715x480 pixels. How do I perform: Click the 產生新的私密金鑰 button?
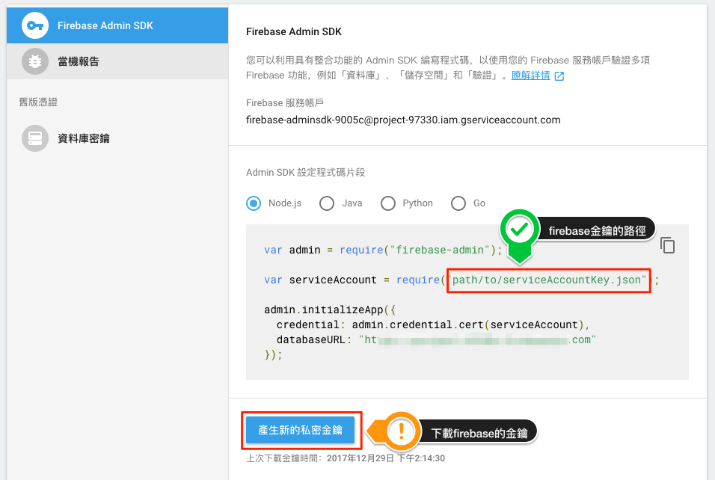coord(300,430)
